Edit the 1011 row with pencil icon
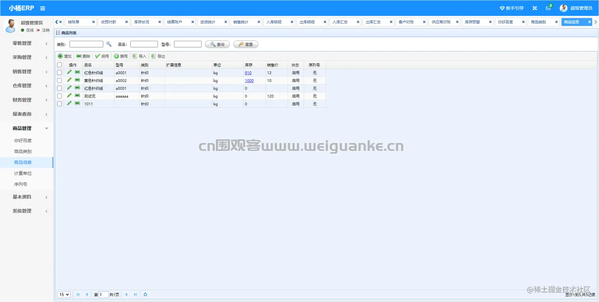Viewport: 599px width, 302px height. coord(69,103)
